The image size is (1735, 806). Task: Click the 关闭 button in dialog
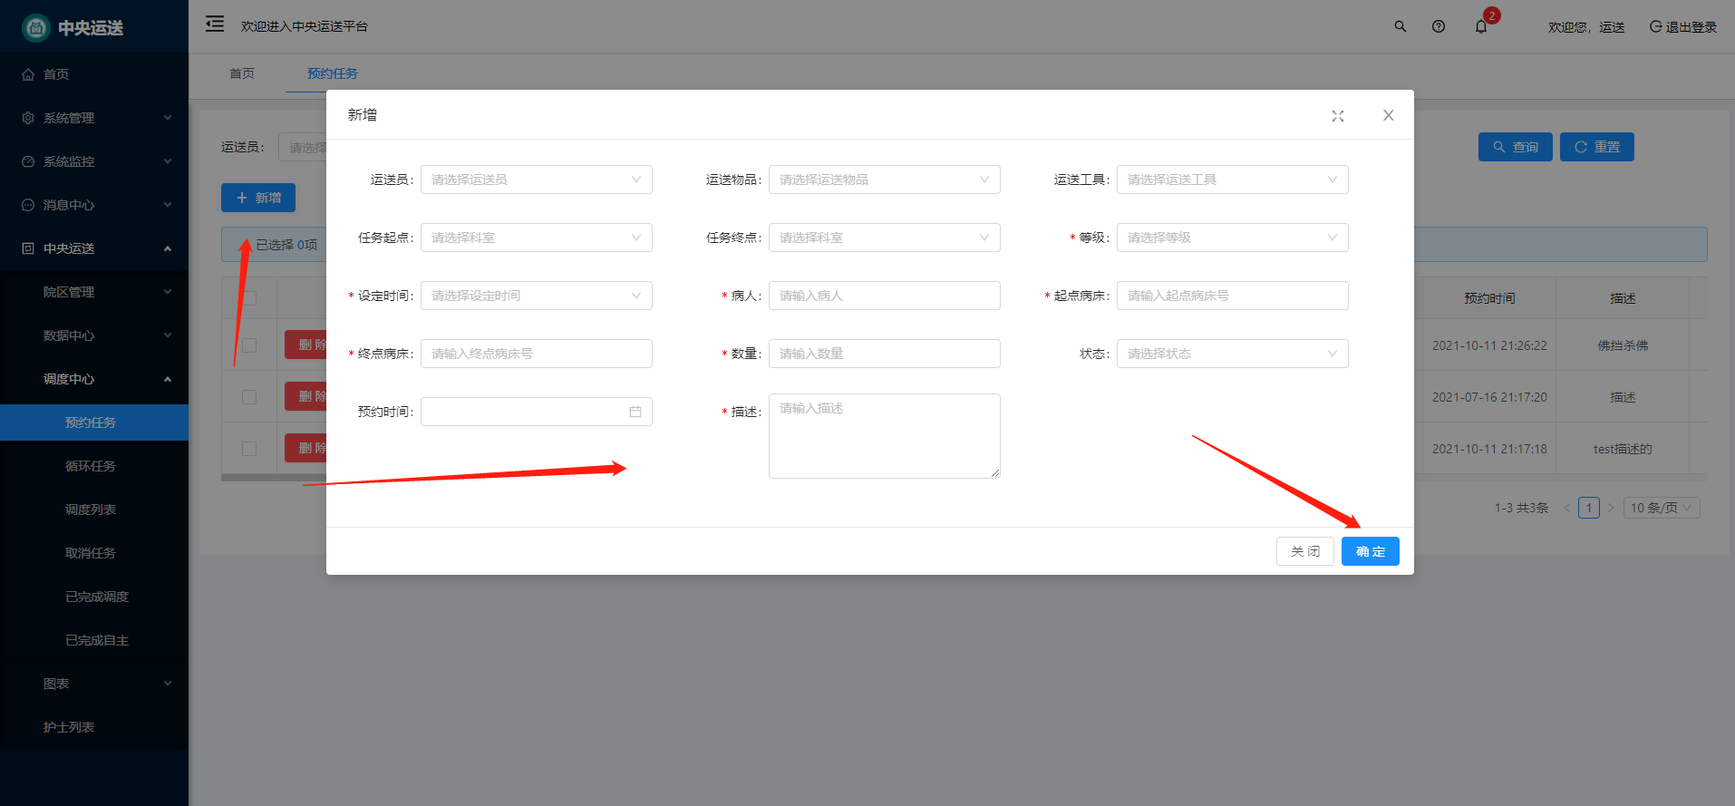point(1305,551)
